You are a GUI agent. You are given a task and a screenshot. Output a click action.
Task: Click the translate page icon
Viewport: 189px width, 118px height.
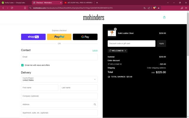144,8
